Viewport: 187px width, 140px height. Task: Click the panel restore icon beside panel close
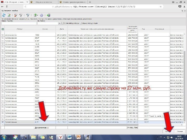183,11
